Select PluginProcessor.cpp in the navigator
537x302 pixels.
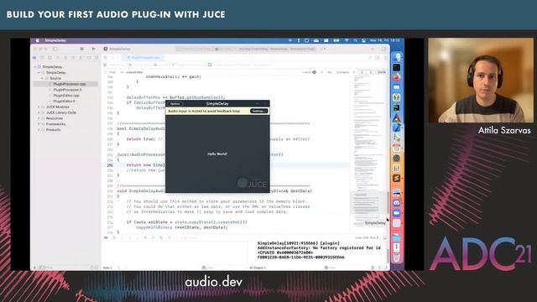(x=70, y=84)
